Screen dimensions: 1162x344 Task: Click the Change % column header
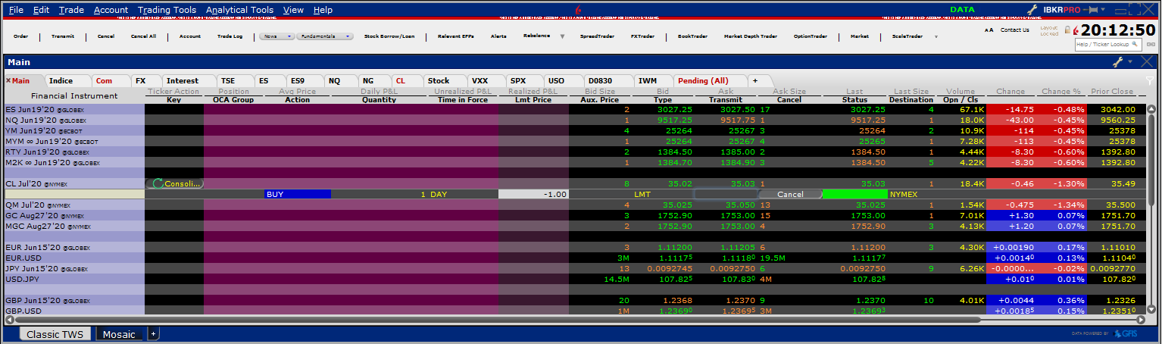1061,91
